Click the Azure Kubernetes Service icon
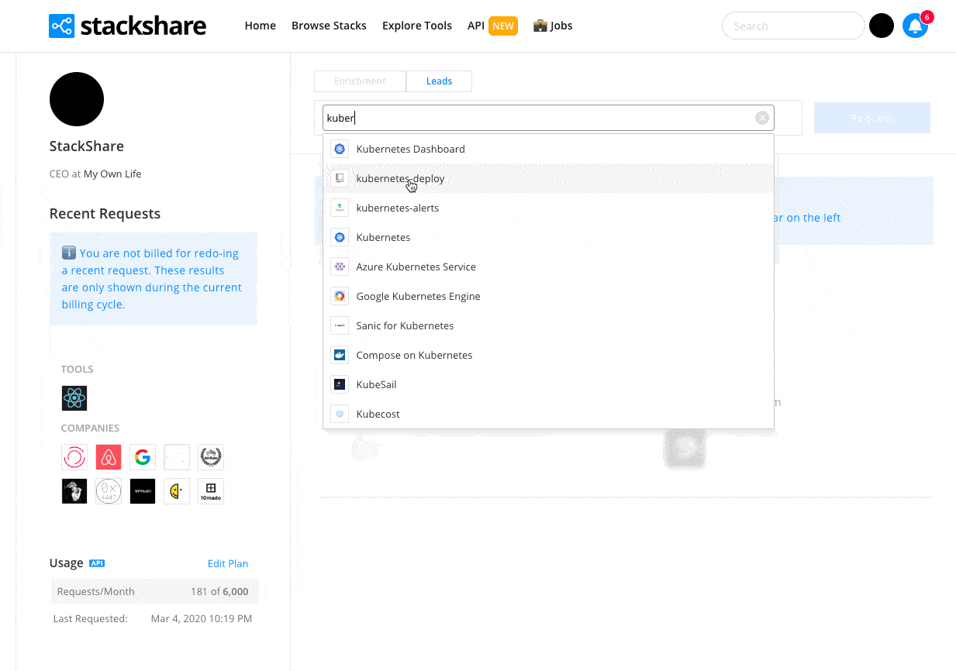 tap(339, 267)
